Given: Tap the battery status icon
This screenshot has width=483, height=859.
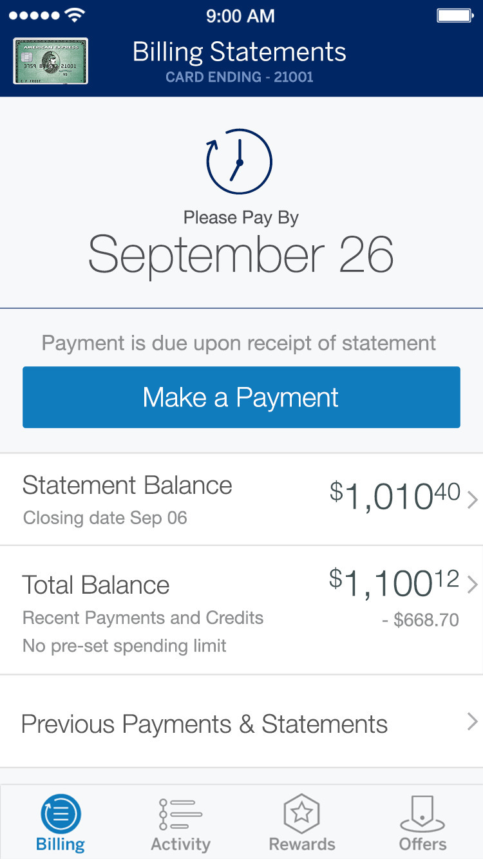Looking at the screenshot, I should tap(455, 15).
